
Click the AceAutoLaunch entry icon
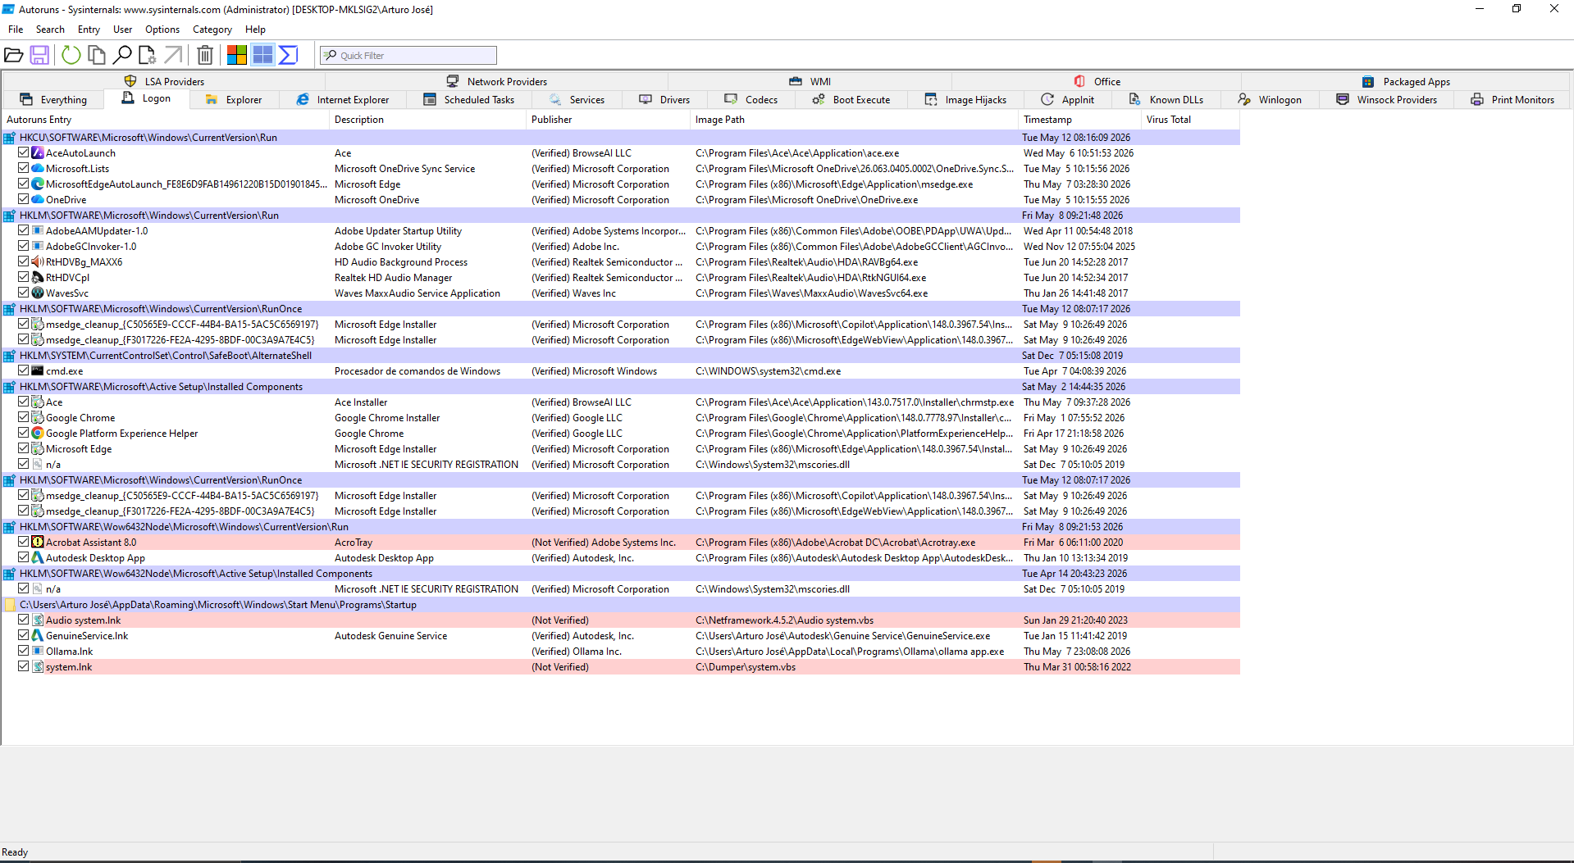[38, 152]
